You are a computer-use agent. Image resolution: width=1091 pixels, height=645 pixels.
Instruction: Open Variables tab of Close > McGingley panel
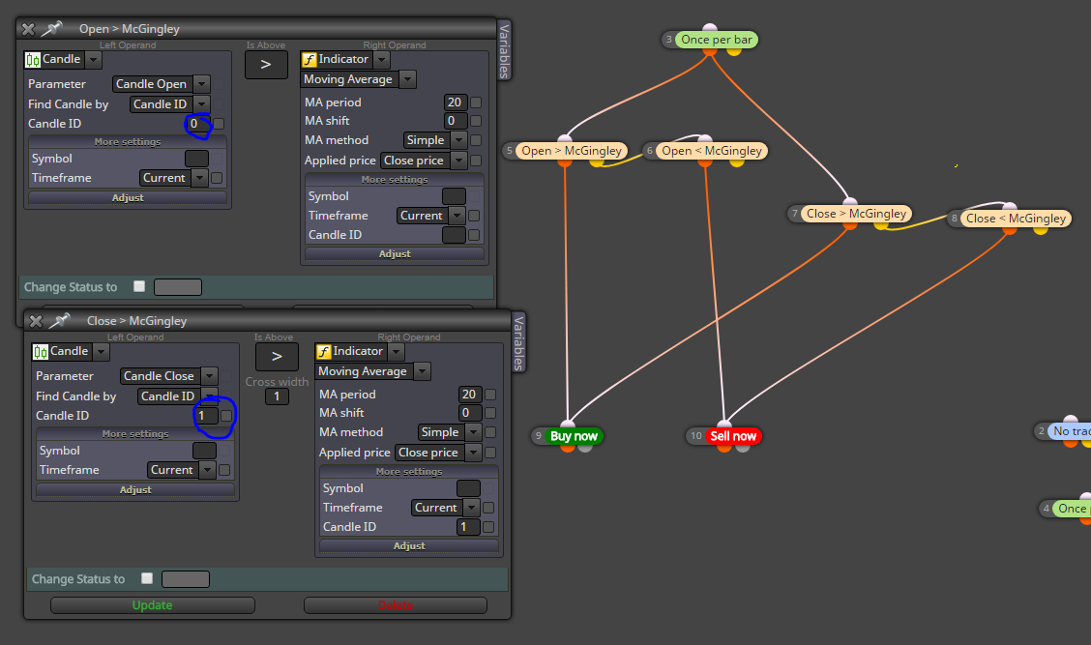(x=518, y=342)
